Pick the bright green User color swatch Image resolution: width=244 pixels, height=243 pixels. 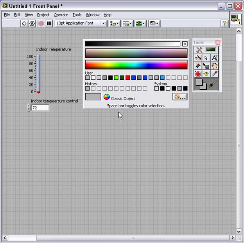coord(116,78)
